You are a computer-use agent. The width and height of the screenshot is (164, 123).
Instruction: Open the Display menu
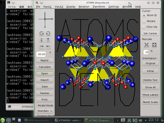coord(71,7)
